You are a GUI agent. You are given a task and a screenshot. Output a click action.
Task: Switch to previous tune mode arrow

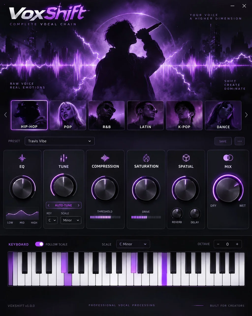(x=49, y=205)
